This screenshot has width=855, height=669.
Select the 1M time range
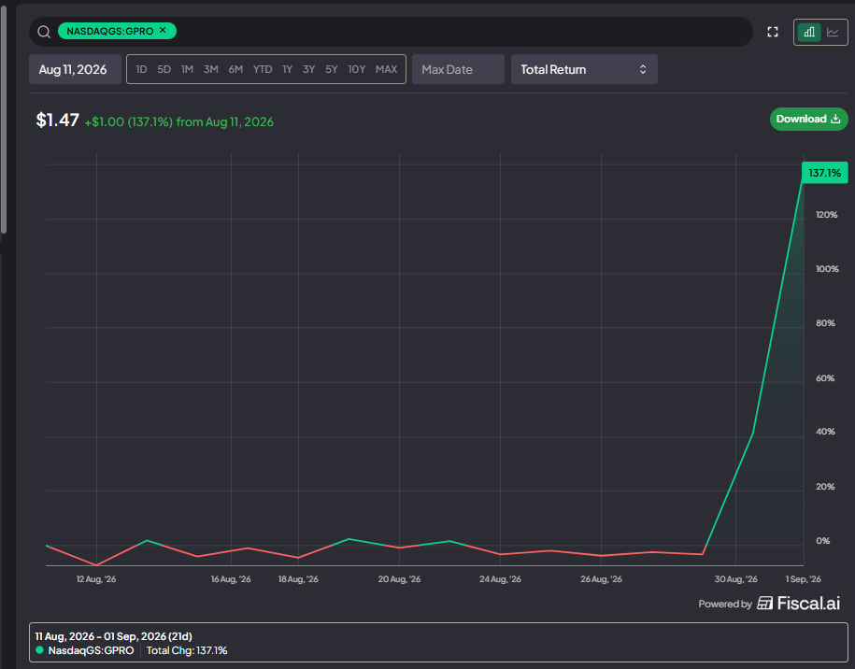[187, 69]
